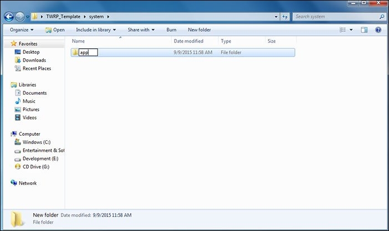Image resolution: width=389 pixels, height=231 pixels.
Task: Click the Forward navigation arrow button
Action: coord(20,17)
